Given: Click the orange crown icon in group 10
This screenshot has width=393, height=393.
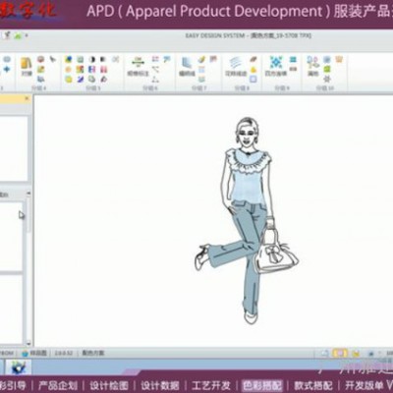Looking at the screenshot, I should [x=339, y=59].
